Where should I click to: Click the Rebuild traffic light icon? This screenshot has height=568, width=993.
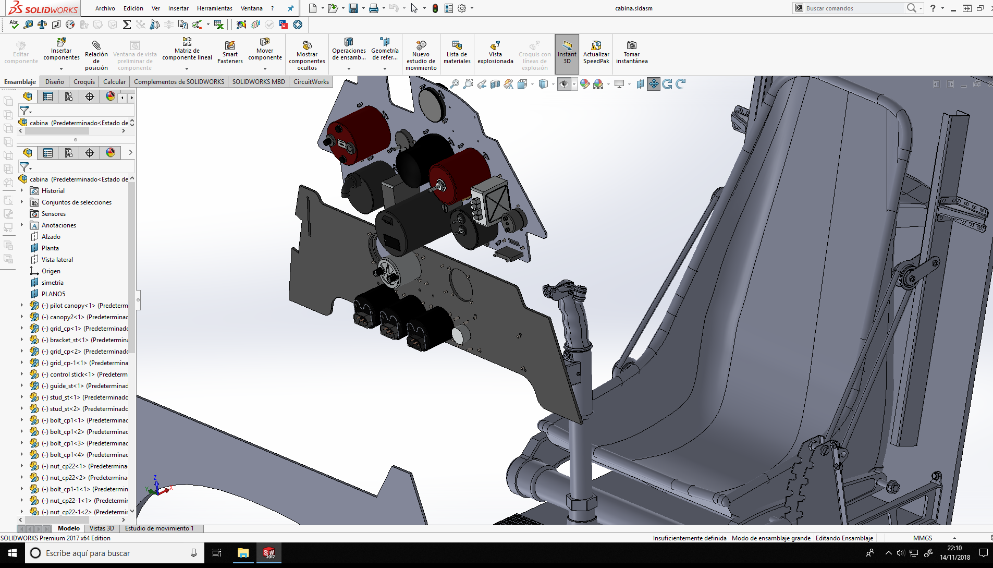click(435, 8)
